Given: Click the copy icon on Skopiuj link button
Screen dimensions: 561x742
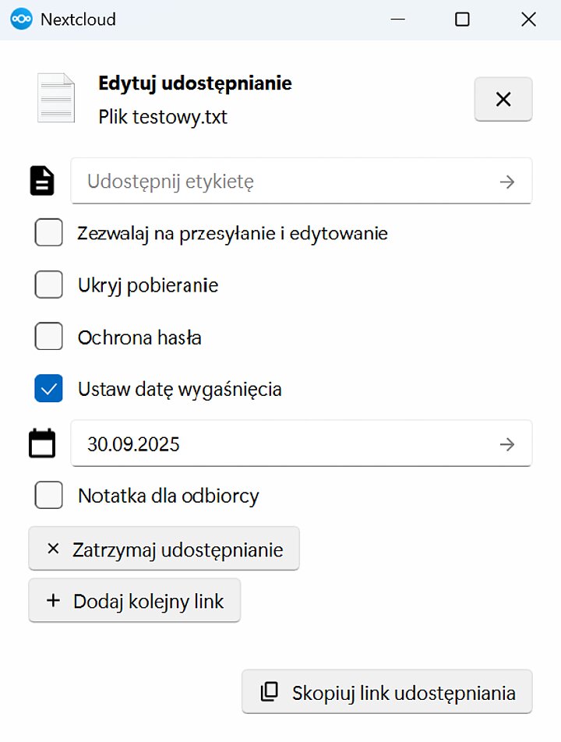Looking at the screenshot, I should point(269,692).
